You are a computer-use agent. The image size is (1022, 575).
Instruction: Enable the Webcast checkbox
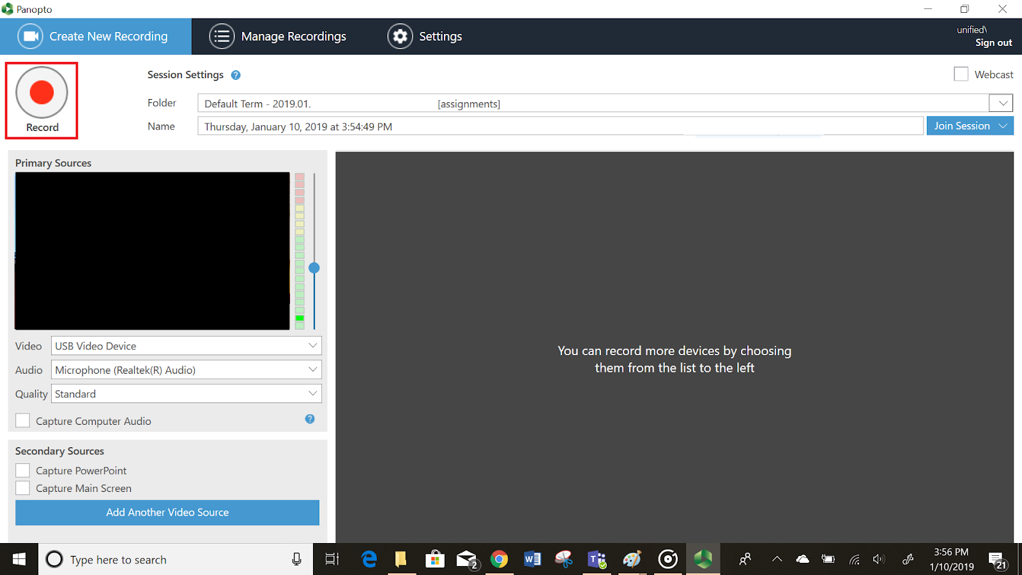pyautogui.click(x=961, y=74)
